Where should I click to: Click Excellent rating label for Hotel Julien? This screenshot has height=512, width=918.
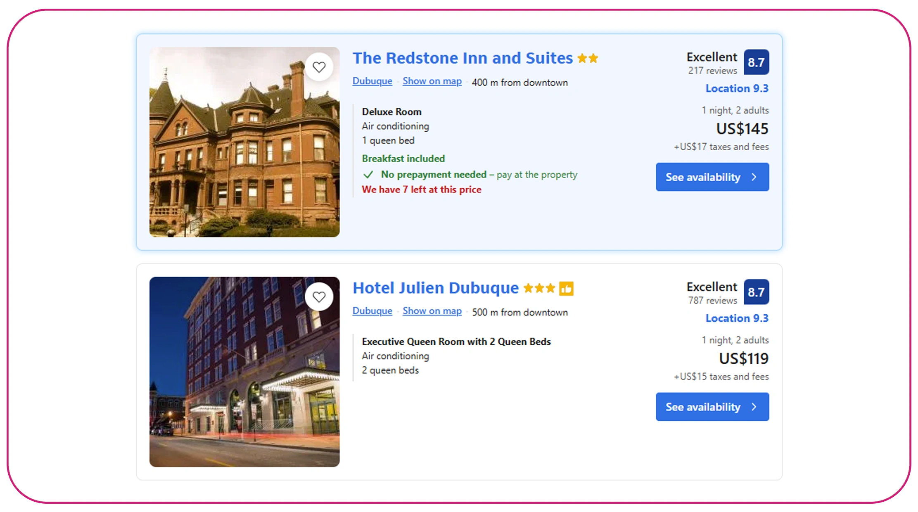pyautogui.click(x=712, y=287)
